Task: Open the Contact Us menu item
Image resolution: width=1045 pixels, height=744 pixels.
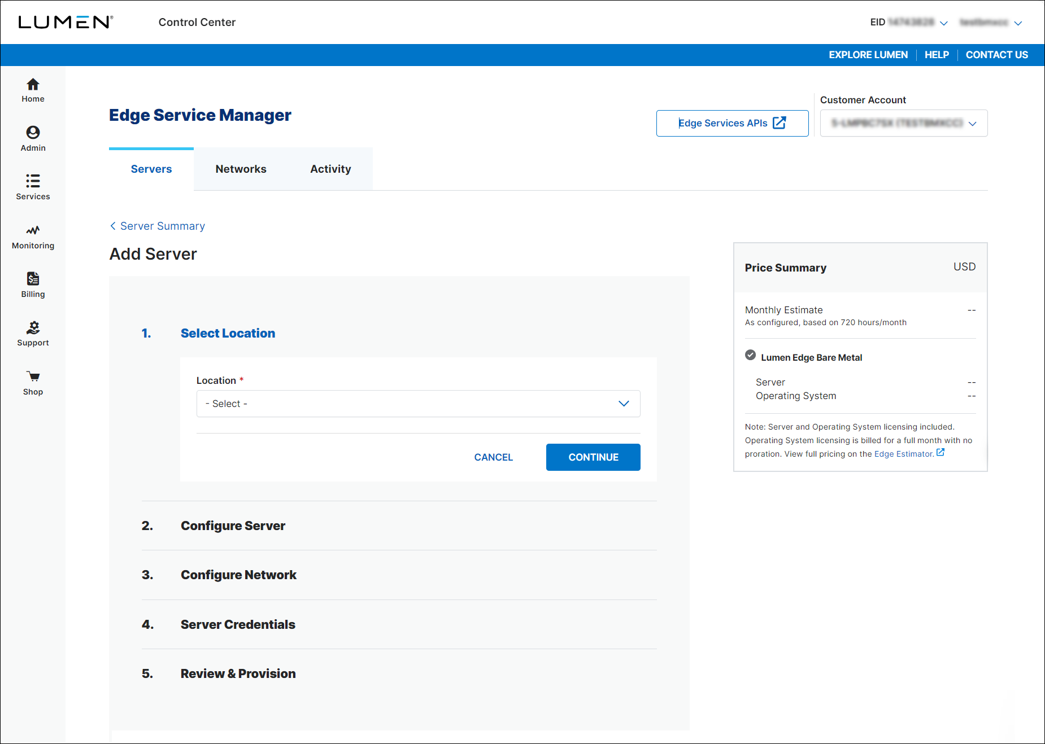Action: [x=996, y=55]
